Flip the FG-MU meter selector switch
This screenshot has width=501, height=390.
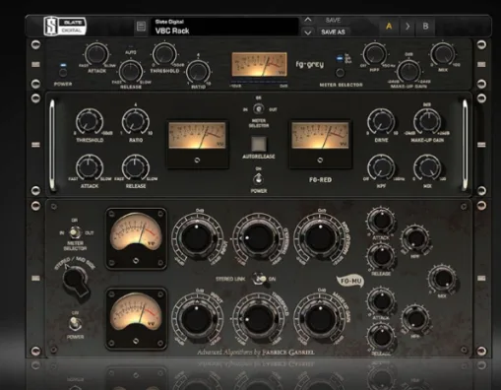(75, 232)
